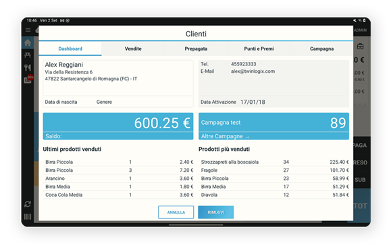Screen dimensions: 389x244
Task: Tap the battery icon in status bar
Action: point(364,20)
